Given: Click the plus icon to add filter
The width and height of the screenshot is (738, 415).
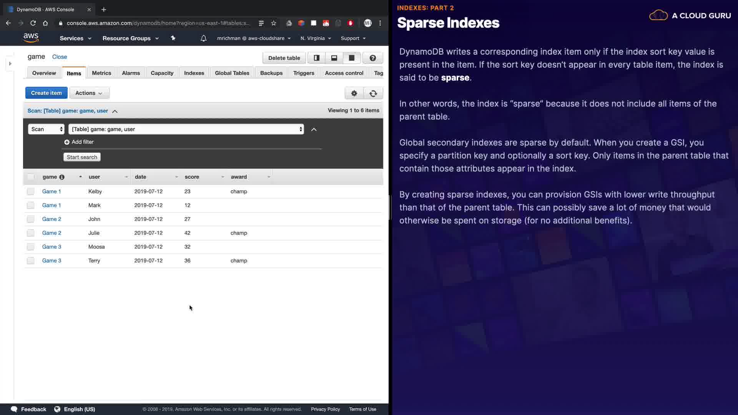Looking at the screenshot, I should 67,142.
